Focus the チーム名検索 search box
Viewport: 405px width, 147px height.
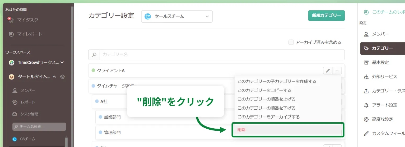39,126
